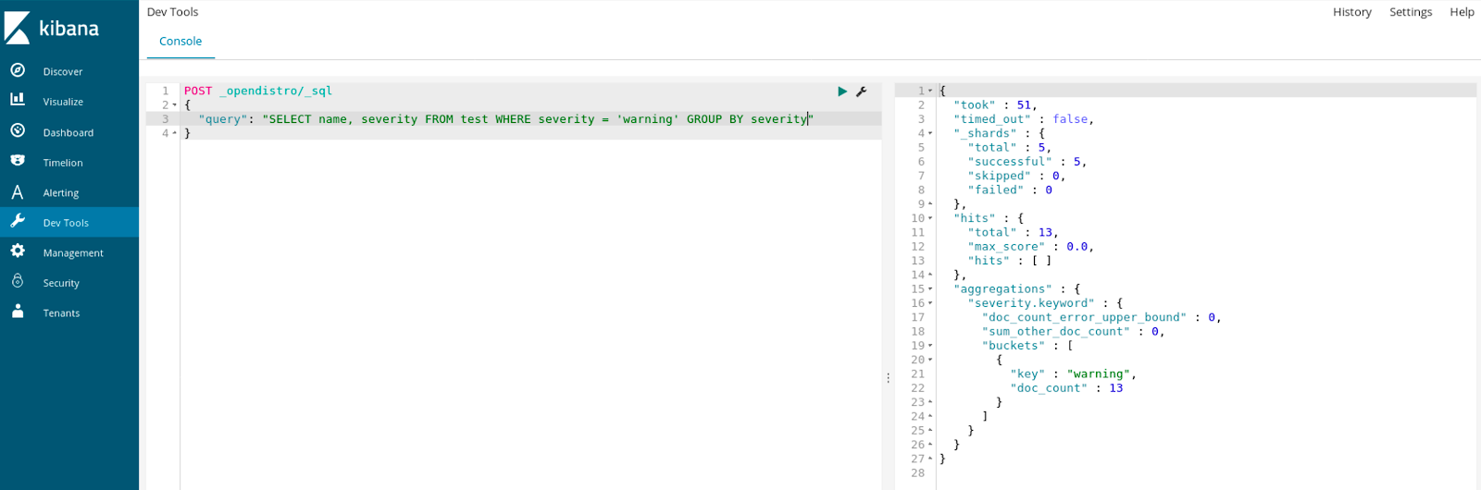Open History in the top bar

1352,12
